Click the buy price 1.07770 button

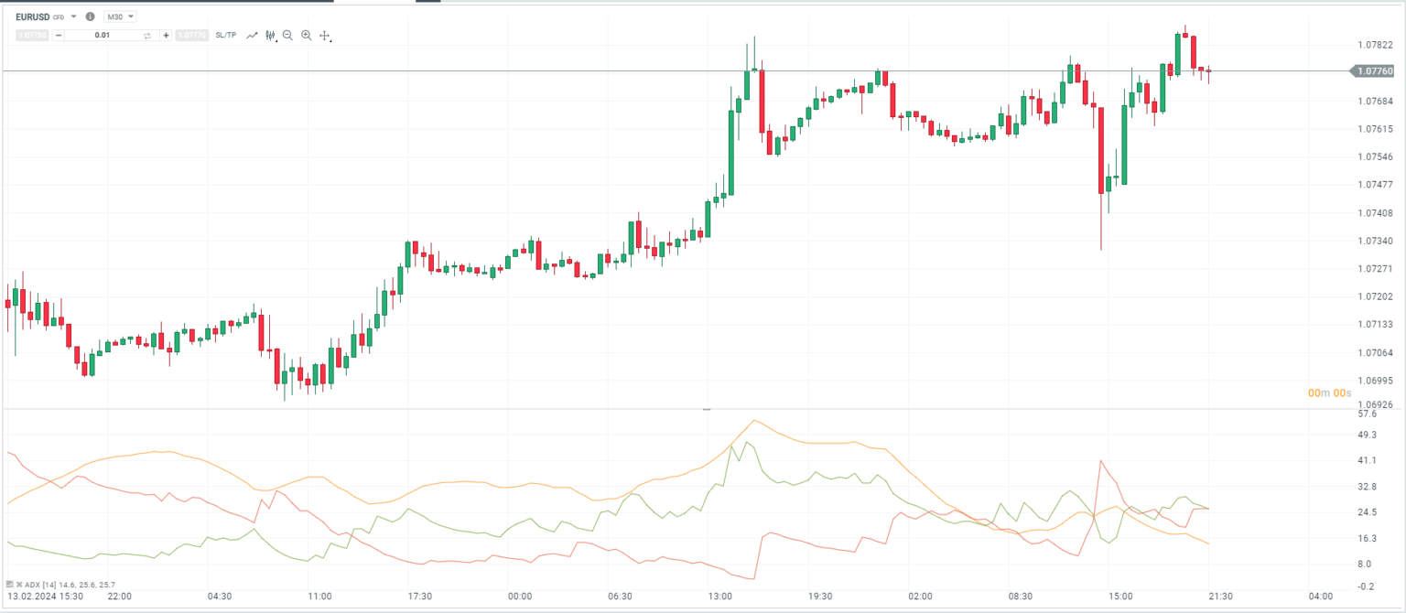click(x=190, y=35)
